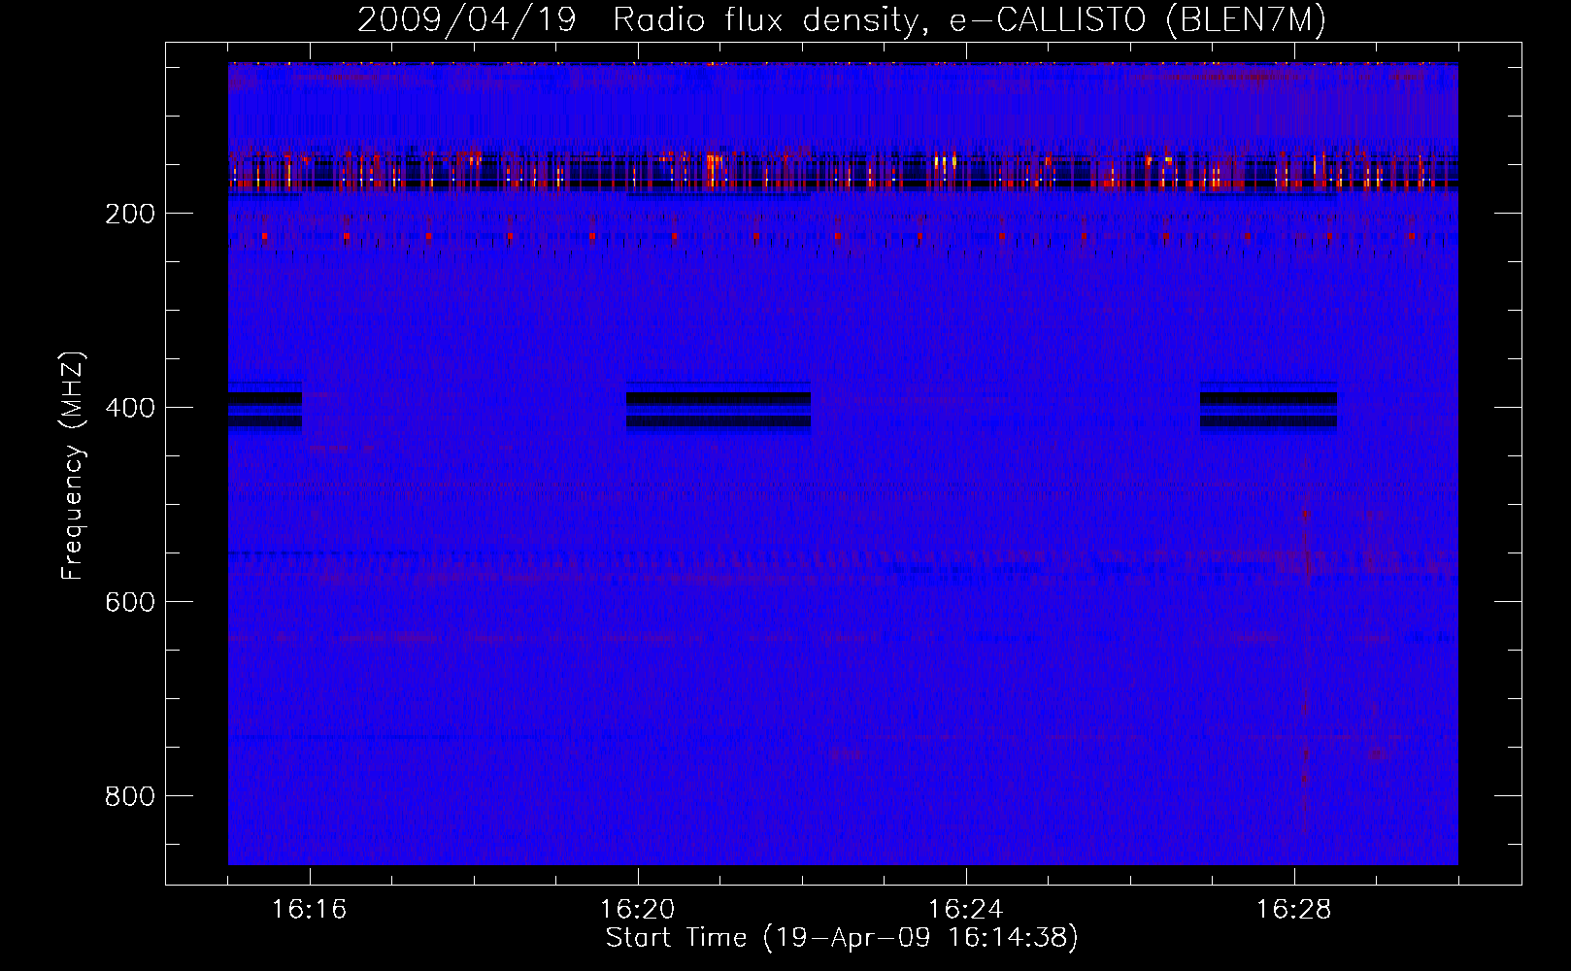Click the 16:20 time tick label
The width and height of the screenshot is (1571, 971).
point(637,909)
